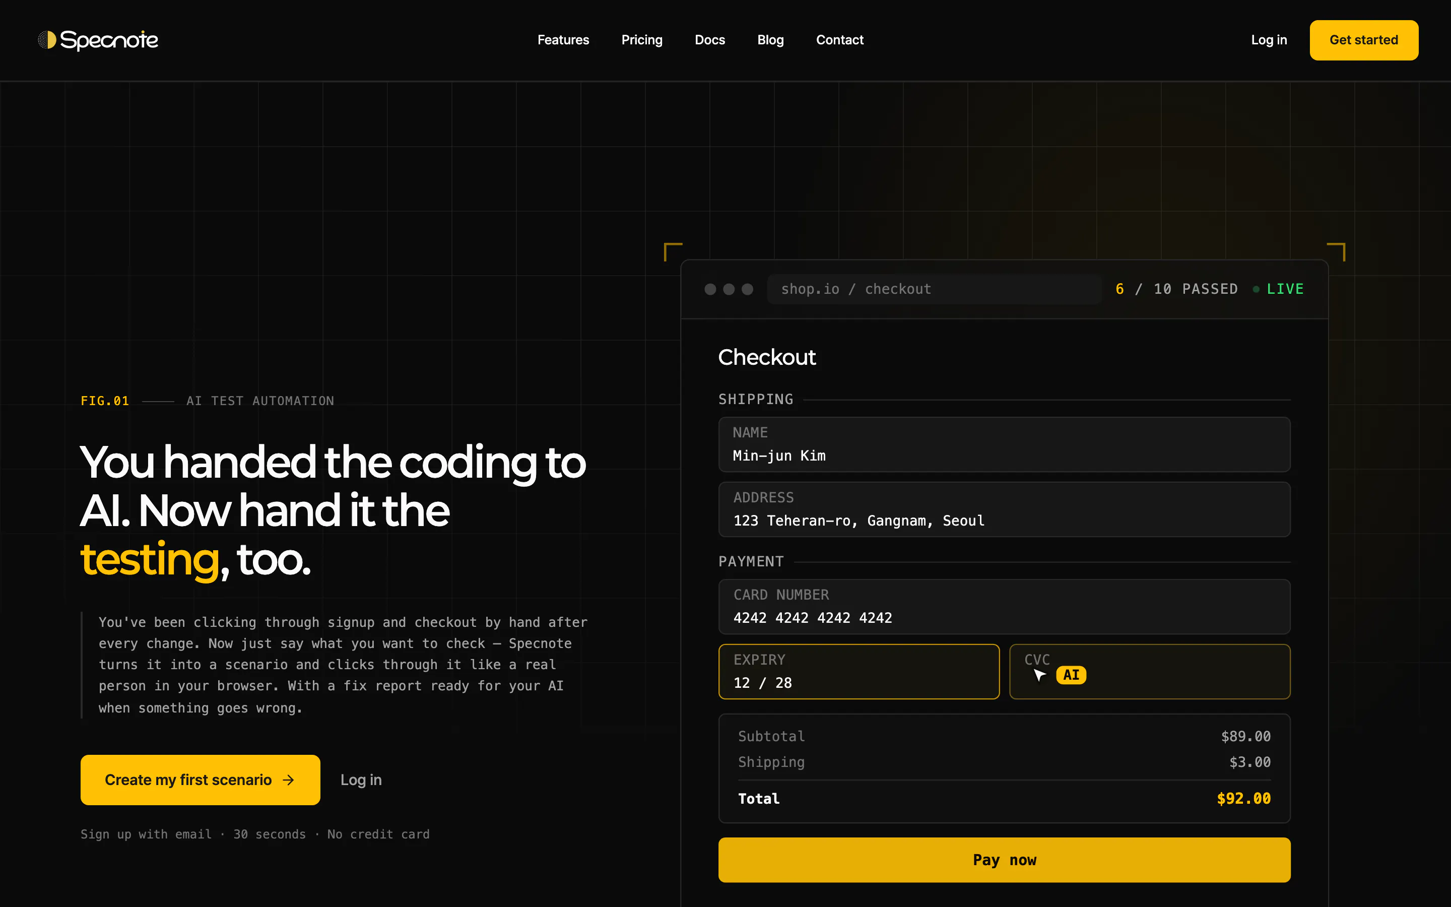Focus the EXPIRY field

(859, 671)
